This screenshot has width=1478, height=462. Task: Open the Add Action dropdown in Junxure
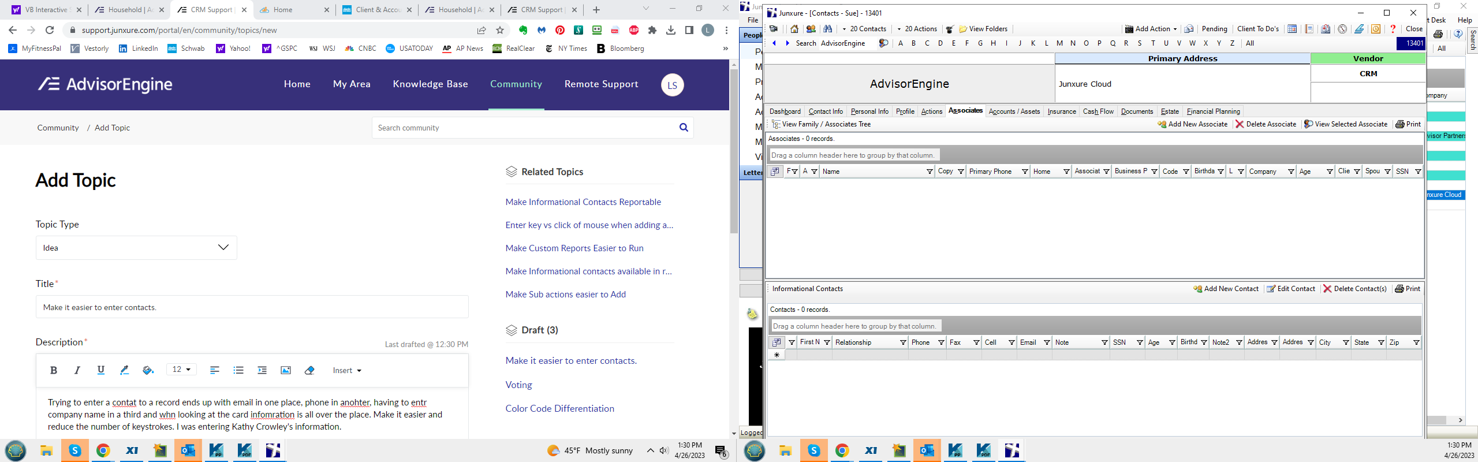[x=1151, y=29]
